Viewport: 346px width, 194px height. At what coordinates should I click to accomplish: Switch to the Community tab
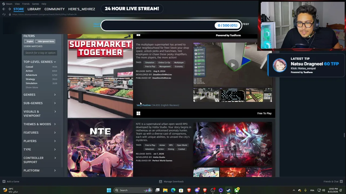click(x=55, y=9)
